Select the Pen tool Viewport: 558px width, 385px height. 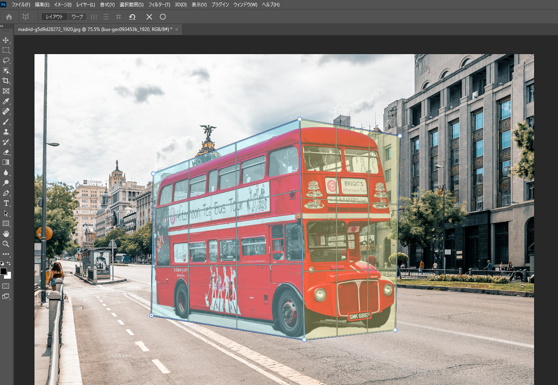[x=6, y=193]
